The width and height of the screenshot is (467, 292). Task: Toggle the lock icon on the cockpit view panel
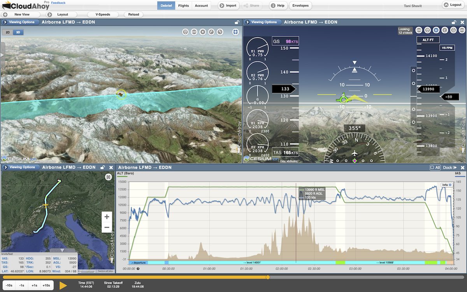click(x=453, y=23)
